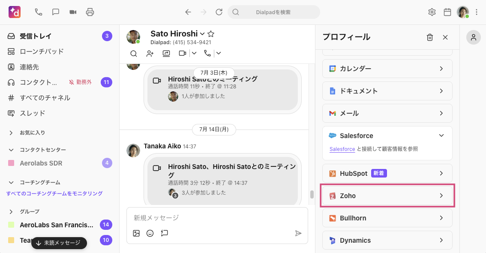Open the emoji picker

[x=150, y=233]
